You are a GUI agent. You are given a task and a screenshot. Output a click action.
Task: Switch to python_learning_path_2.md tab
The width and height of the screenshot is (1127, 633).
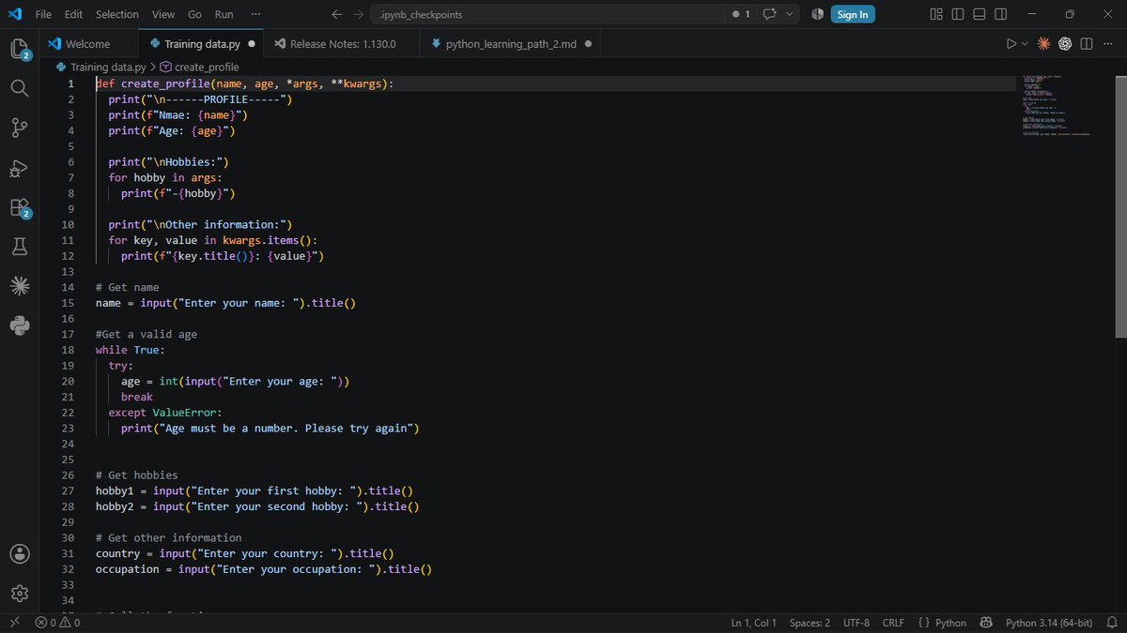511,43
